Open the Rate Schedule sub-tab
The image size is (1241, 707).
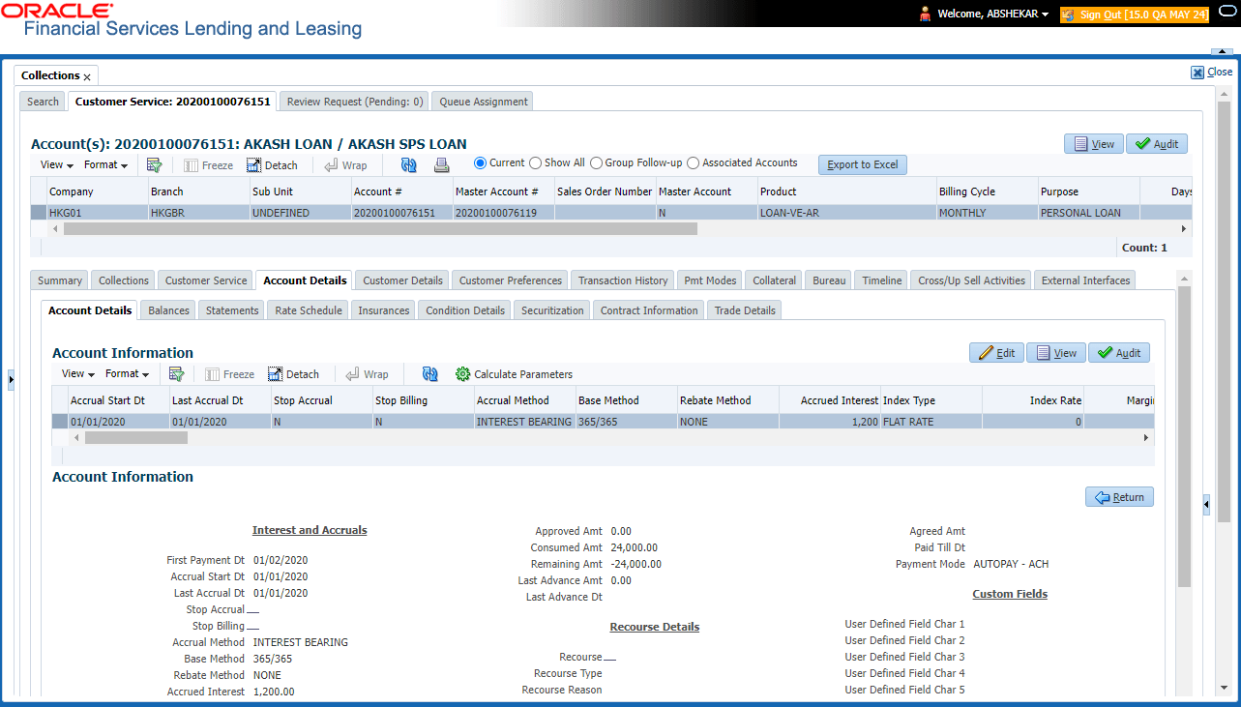click(309, 310)
